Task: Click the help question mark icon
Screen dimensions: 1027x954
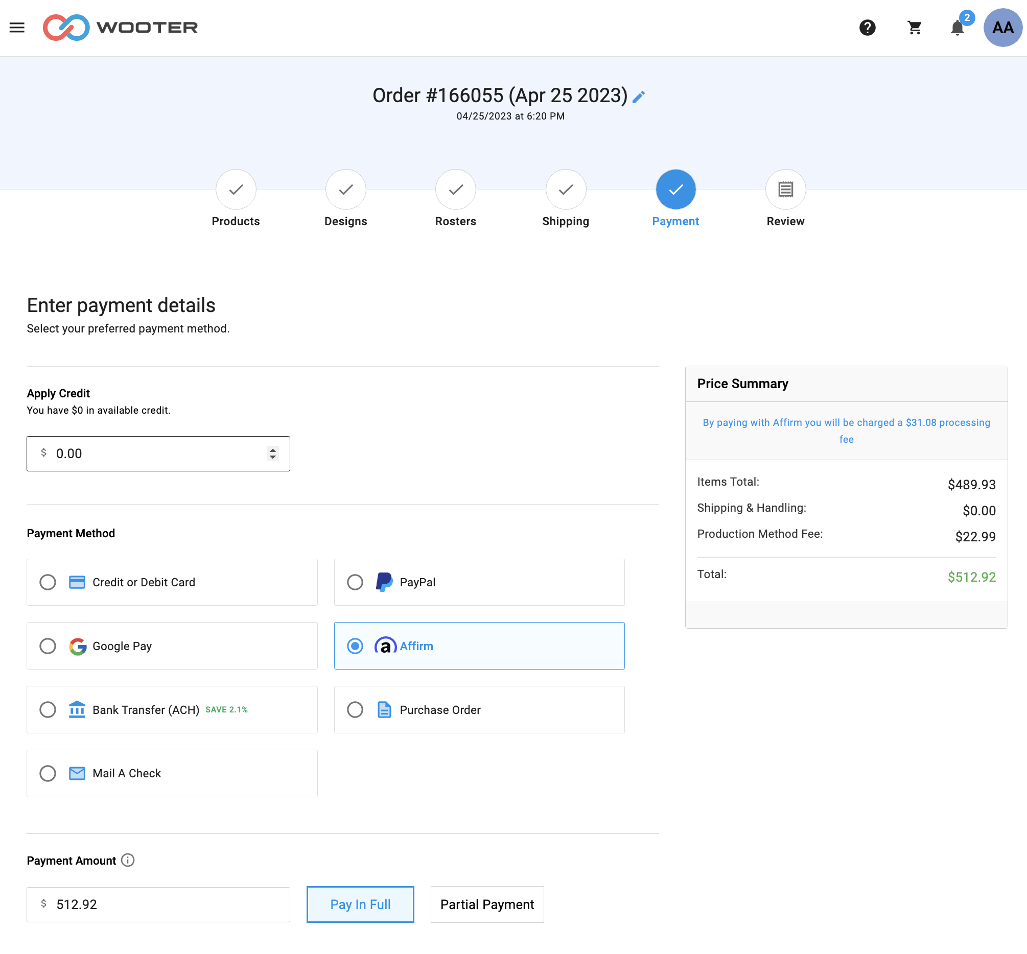Action: point(867,28)
